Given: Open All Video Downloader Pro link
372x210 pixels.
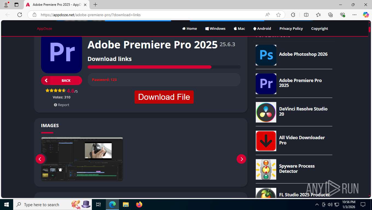Looking at the screenshot, I should [x=302, y=140].
